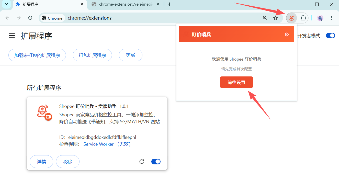Click 打包扩展程序 button

[92, 55]
